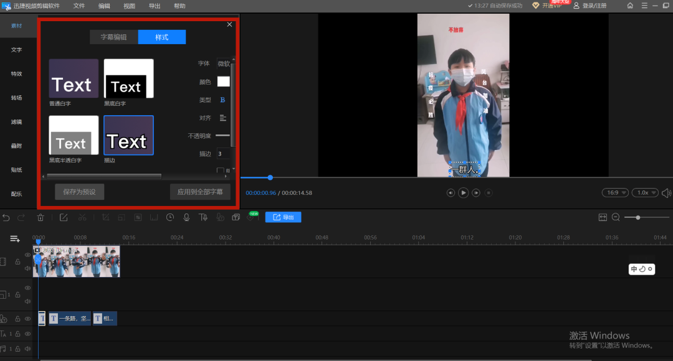Click the zoom out magnifier icon
Screen dimensions: 673x361
tap(616, 217)
